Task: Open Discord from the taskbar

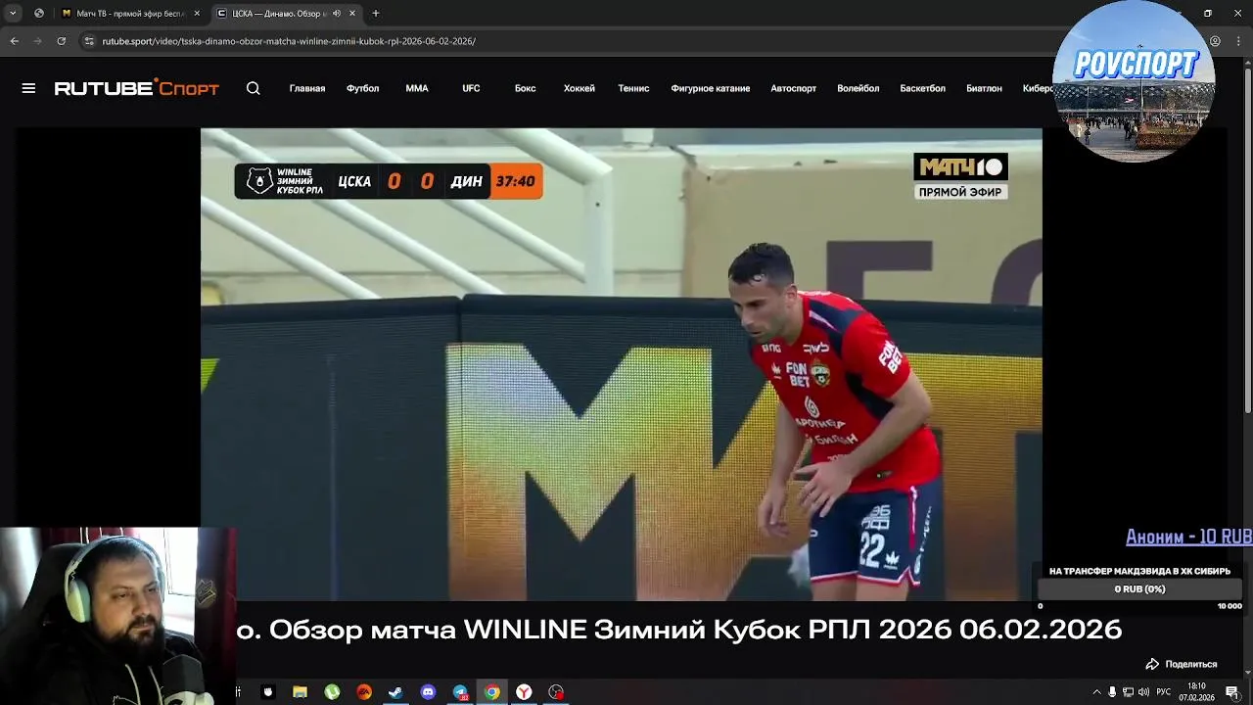Action: [428, 692]
